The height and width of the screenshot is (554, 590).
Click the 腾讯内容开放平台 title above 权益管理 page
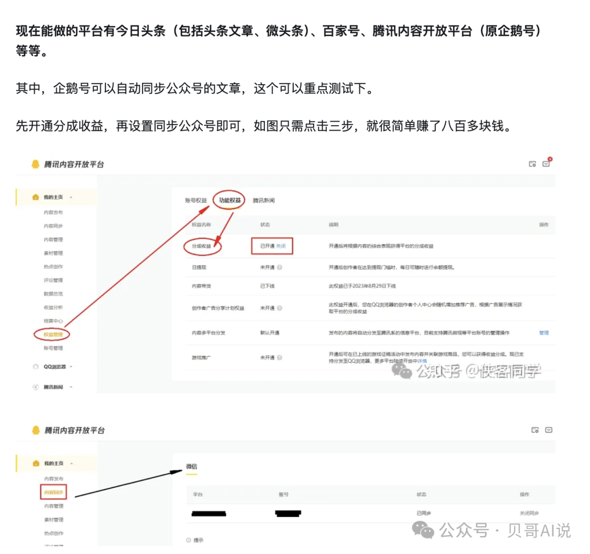74,164
